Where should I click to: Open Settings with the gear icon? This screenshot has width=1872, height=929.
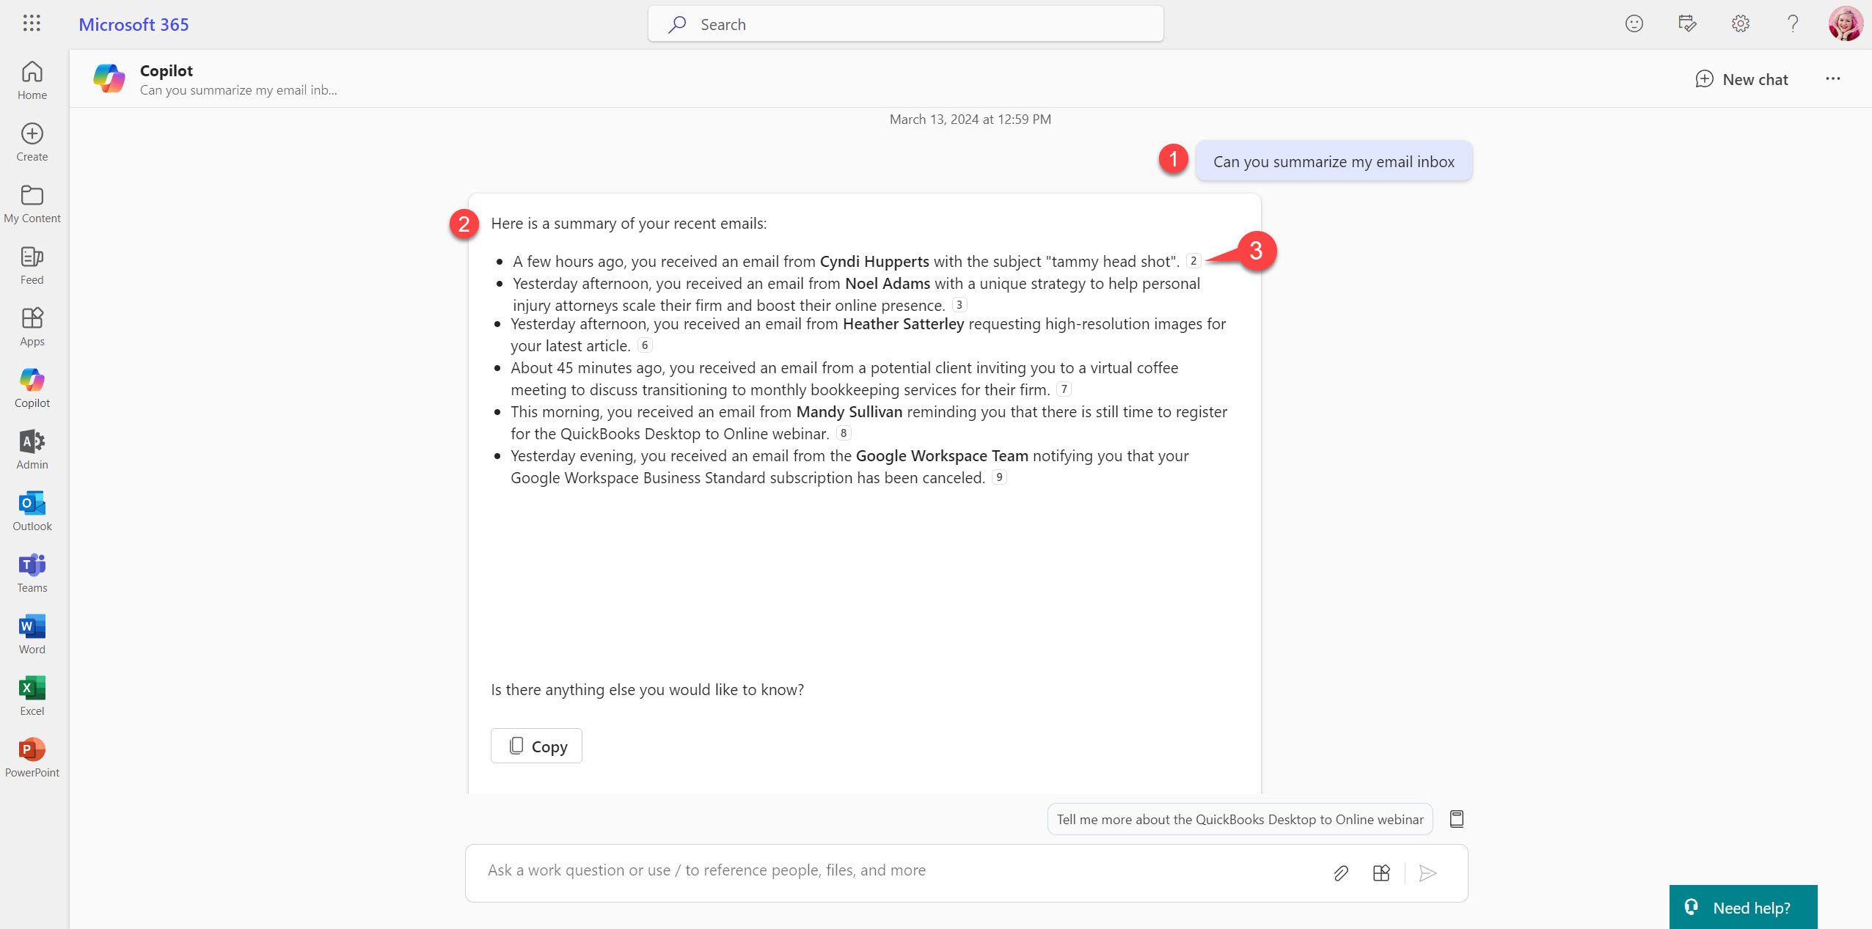pos(1740,23)
